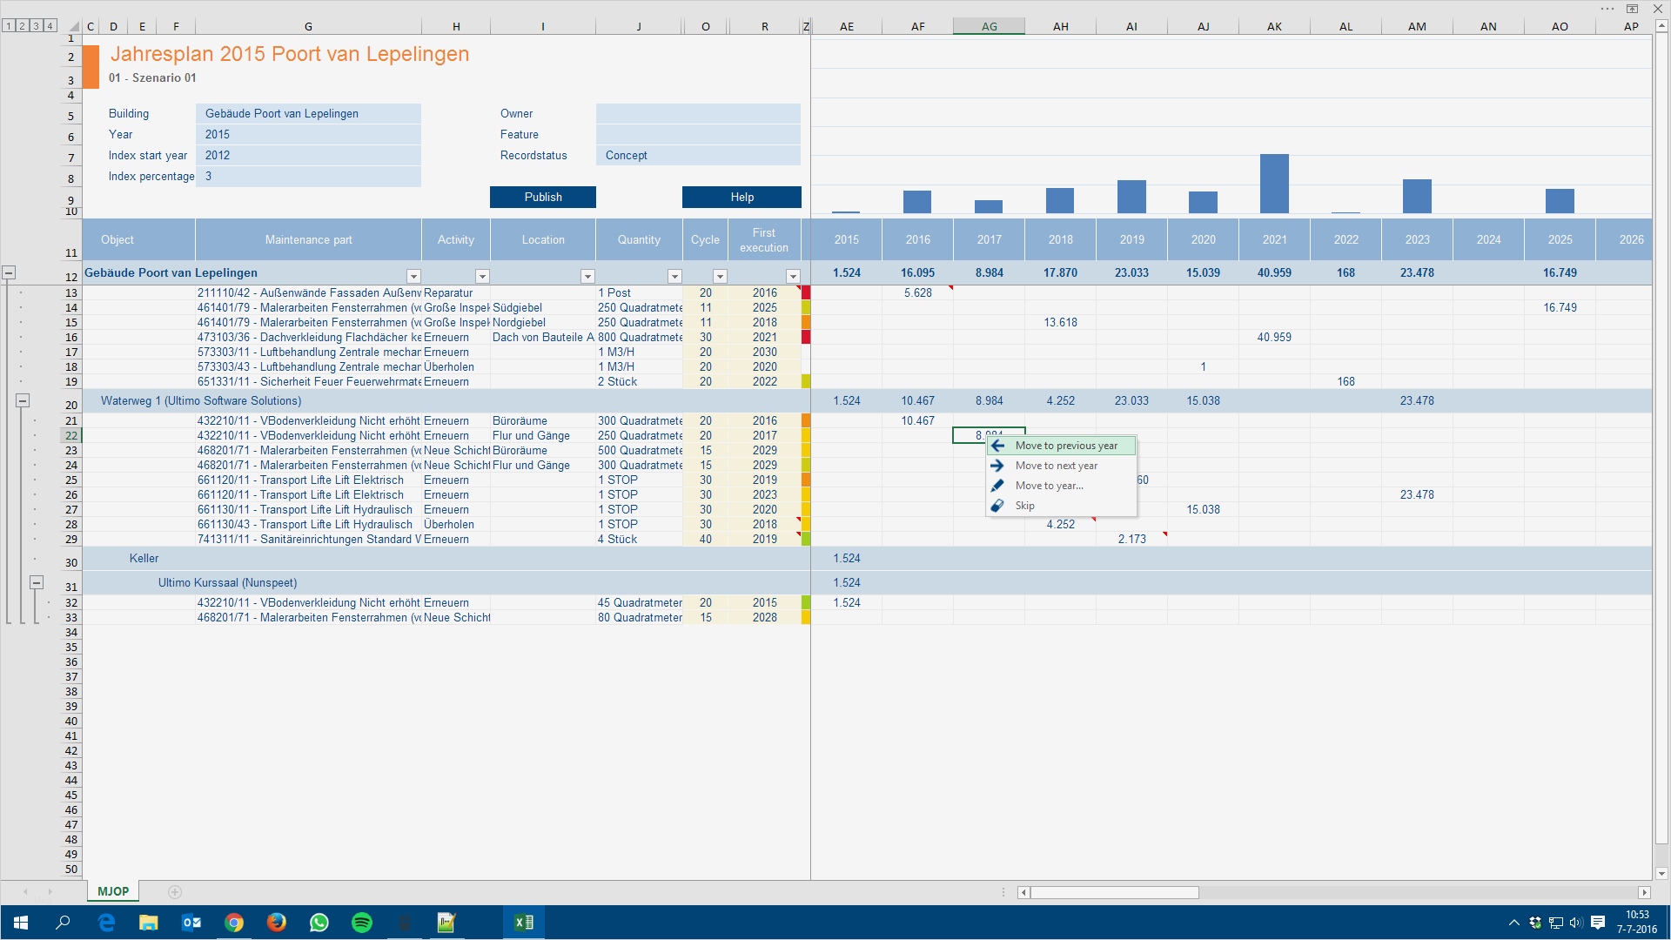Open Spotify from the taskbar
Screen dimensions: 1671x940
(362, 923)
